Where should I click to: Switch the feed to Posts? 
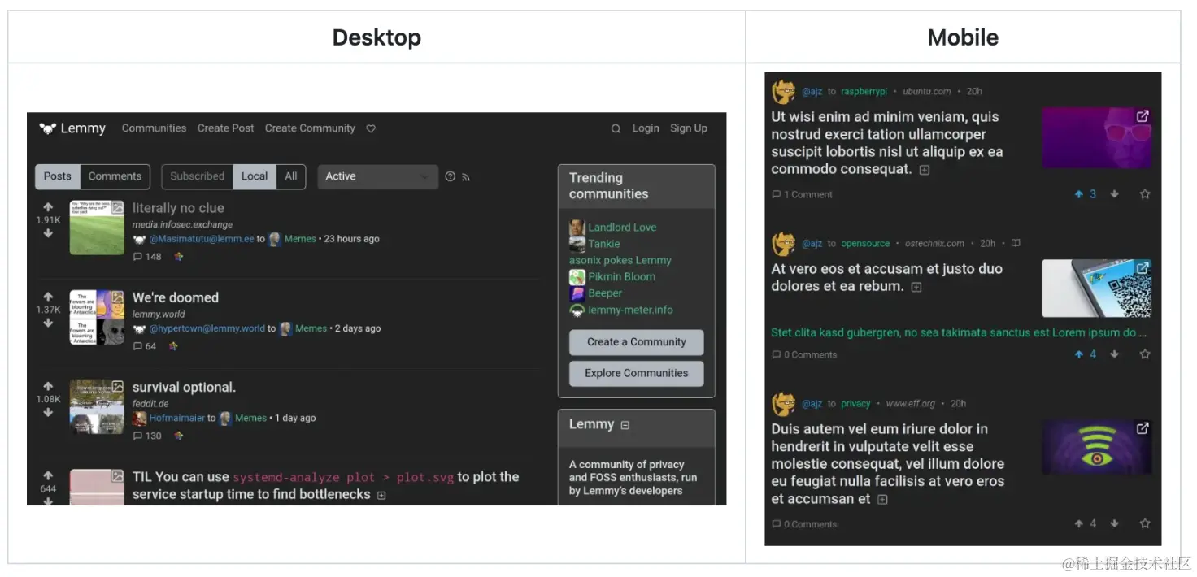[58, 176]
